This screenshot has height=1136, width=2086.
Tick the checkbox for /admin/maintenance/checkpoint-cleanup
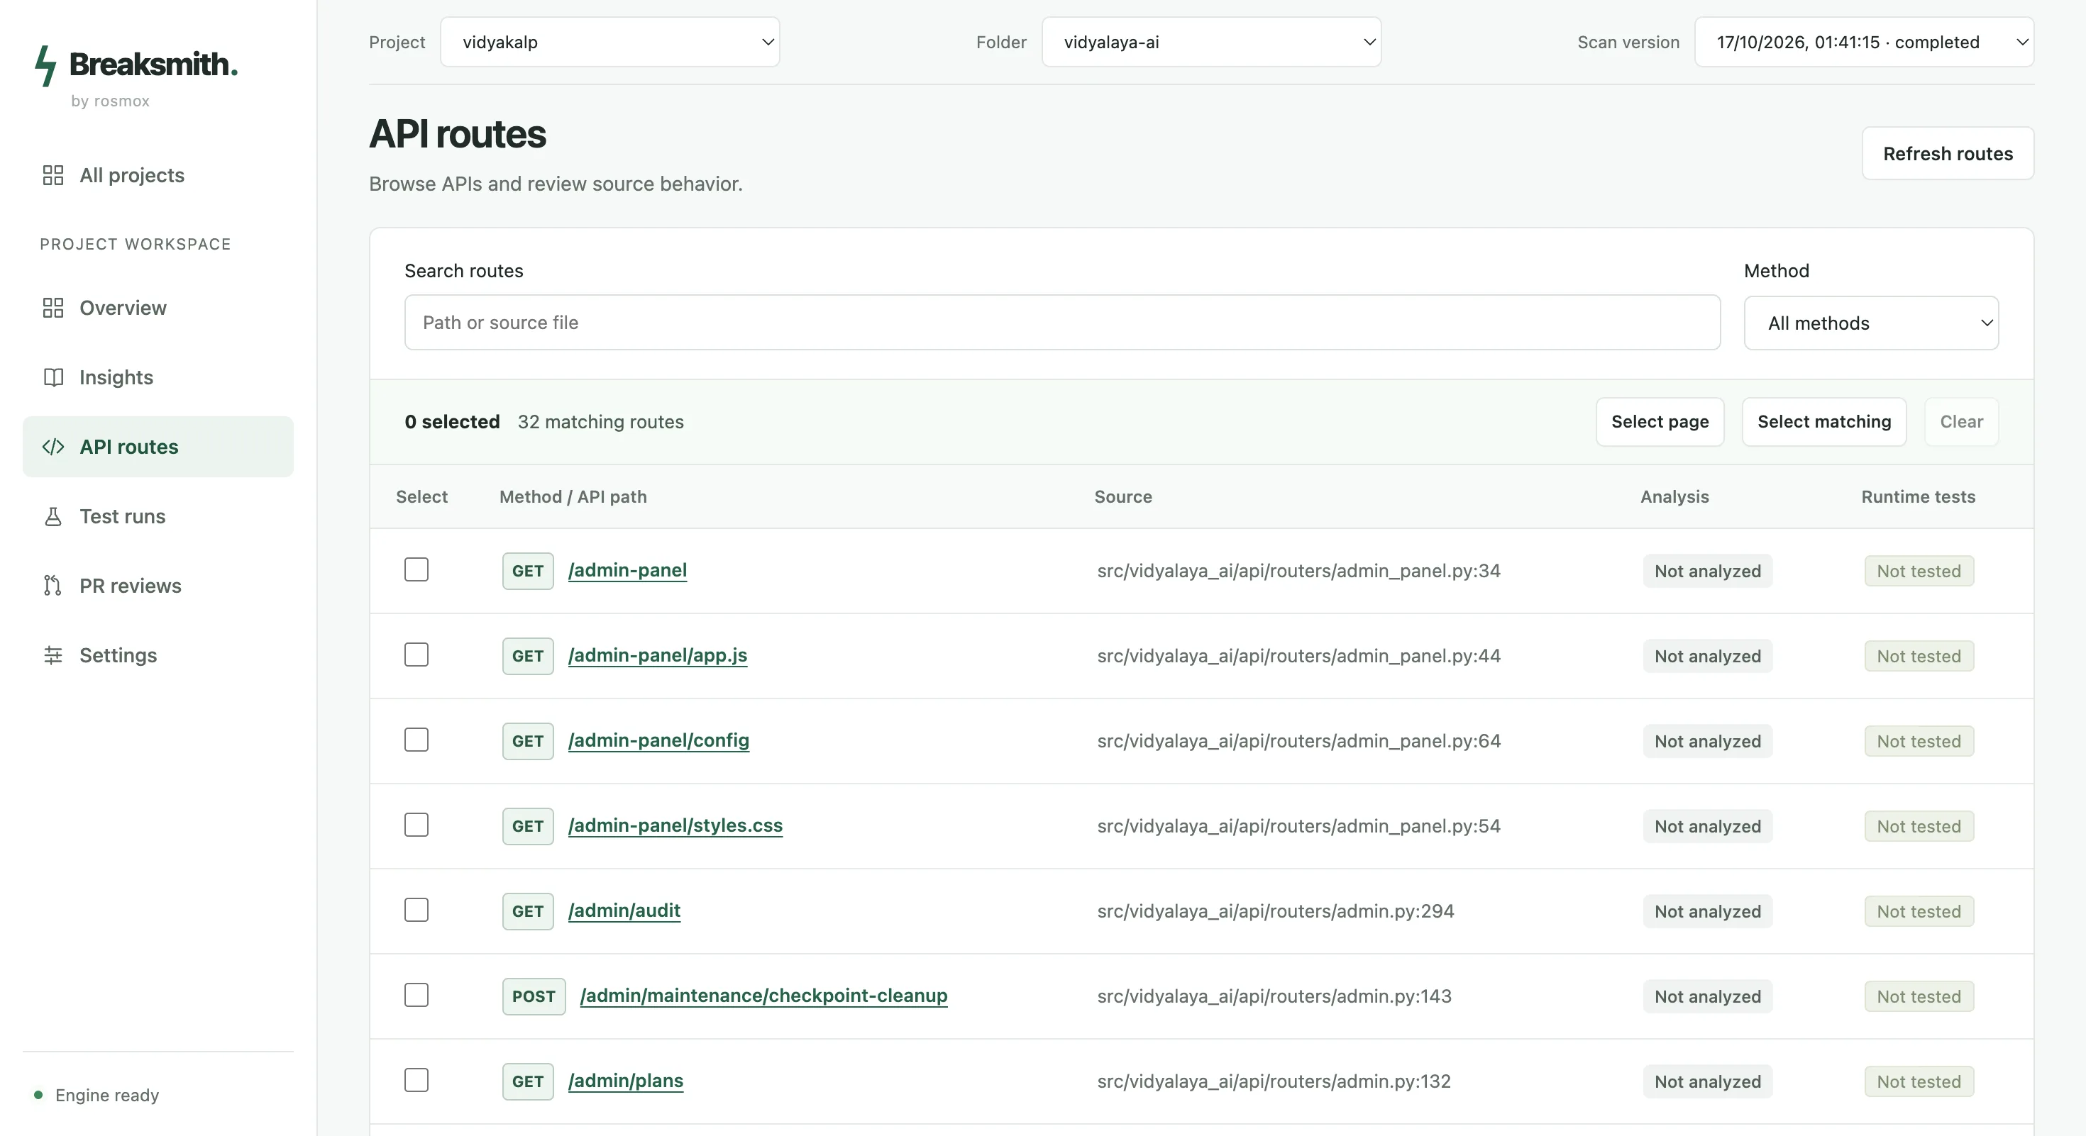[416, 995]
